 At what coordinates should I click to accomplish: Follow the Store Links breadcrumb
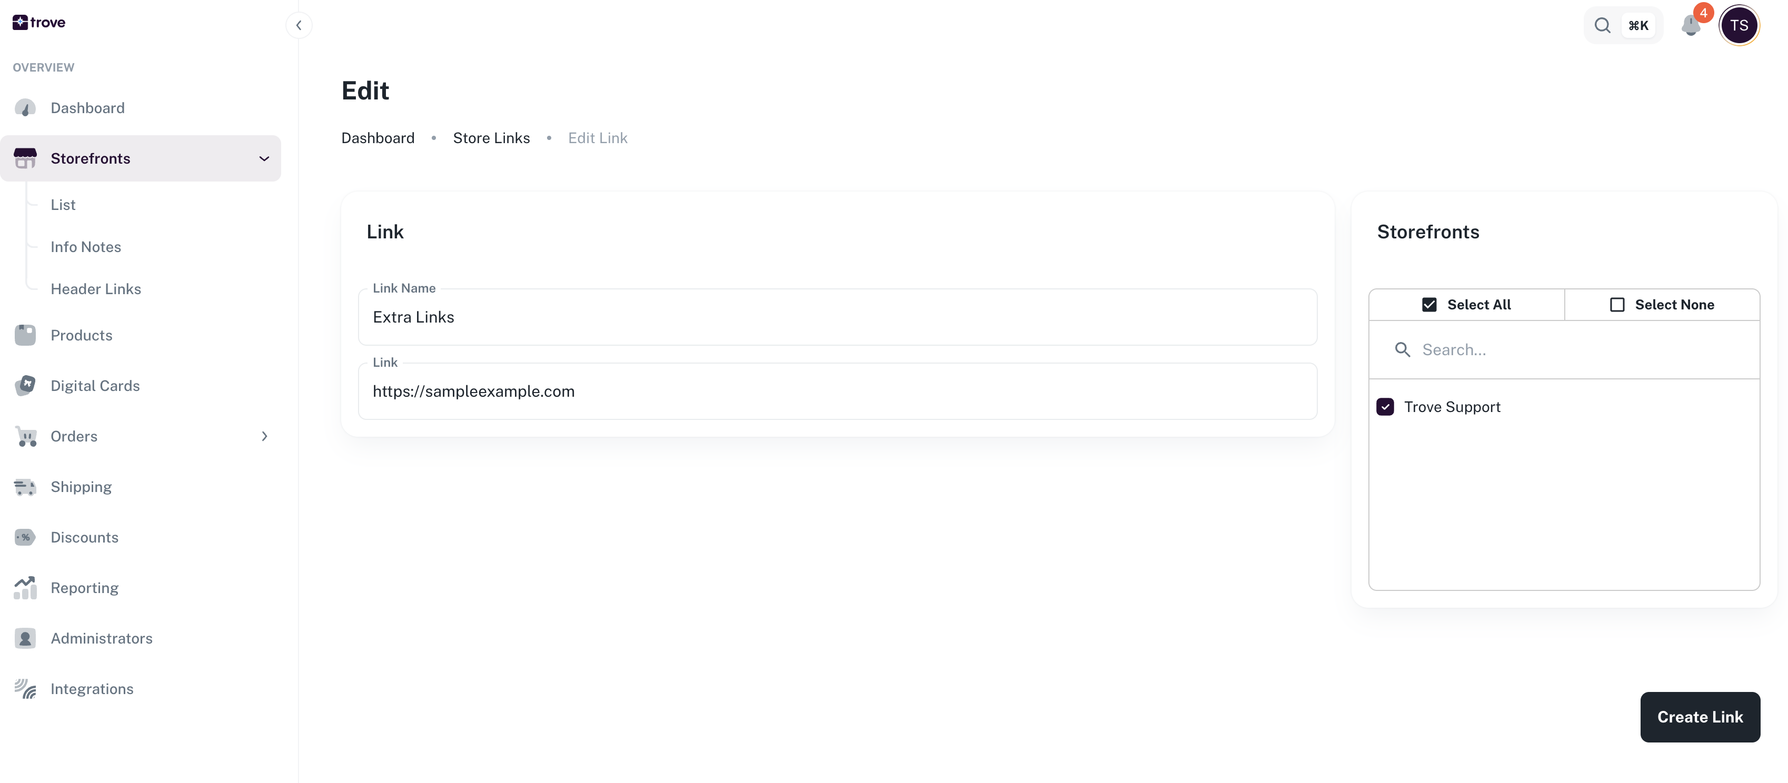(x=491, y=138)
